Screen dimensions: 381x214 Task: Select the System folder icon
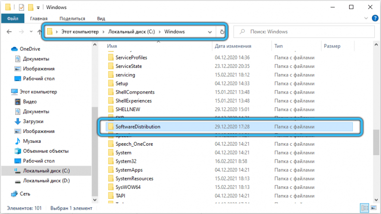coord(111,152)
